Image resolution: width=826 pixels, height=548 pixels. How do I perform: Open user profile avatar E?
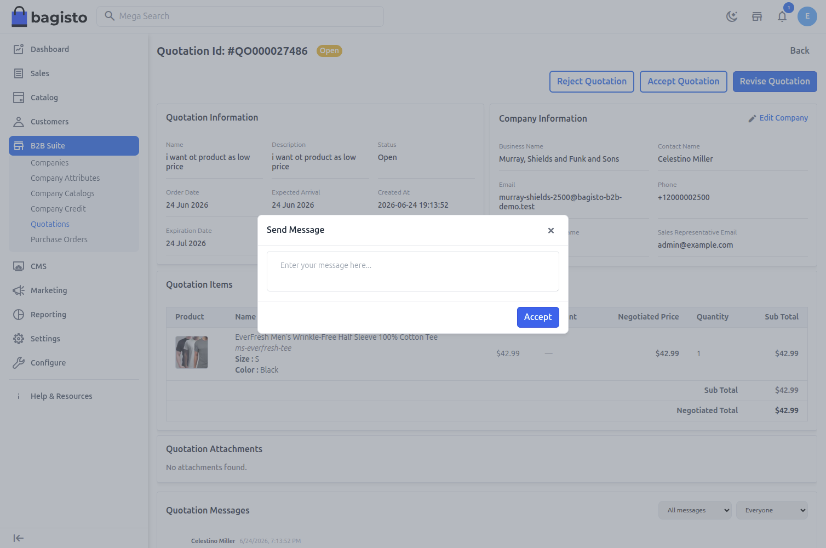click(x=807, y=16)
